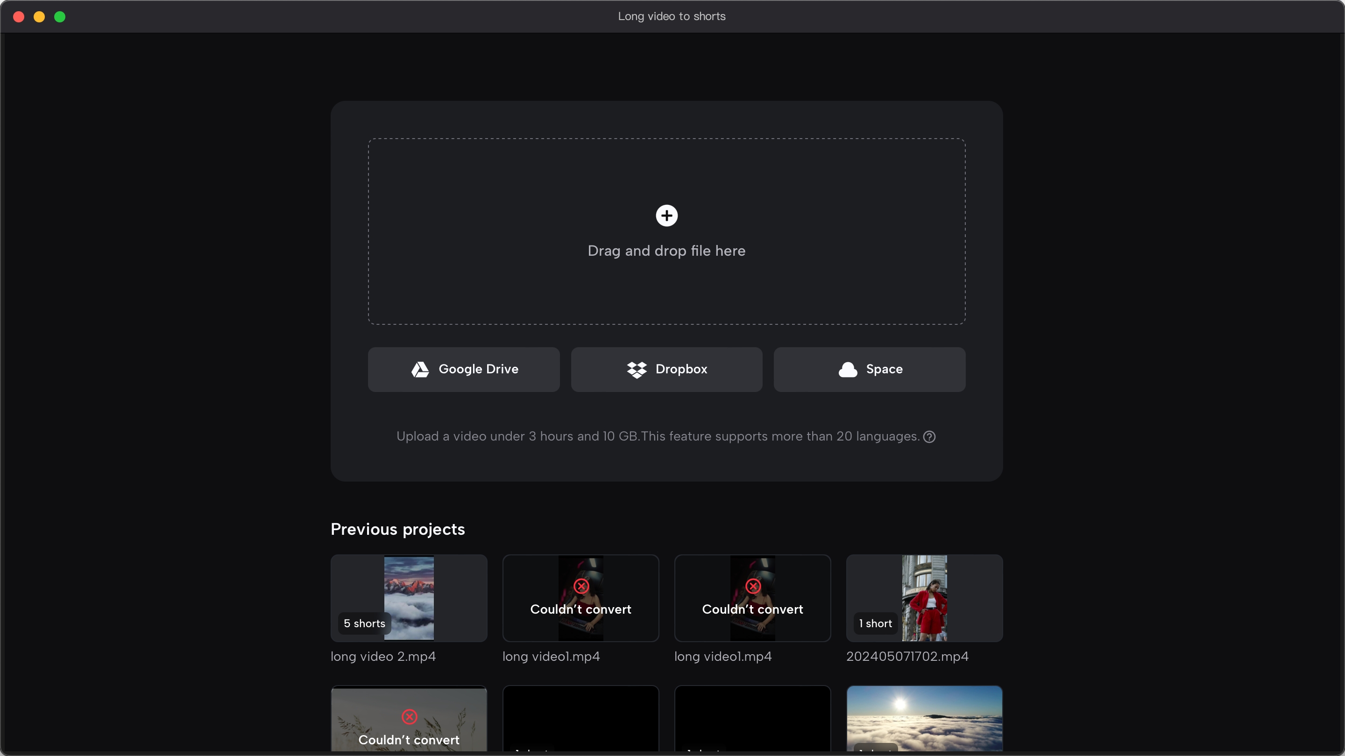Viewport: 1345px width, 756px height.
Task: Click the Long video to shorts title bar
Action: (672, 17)
